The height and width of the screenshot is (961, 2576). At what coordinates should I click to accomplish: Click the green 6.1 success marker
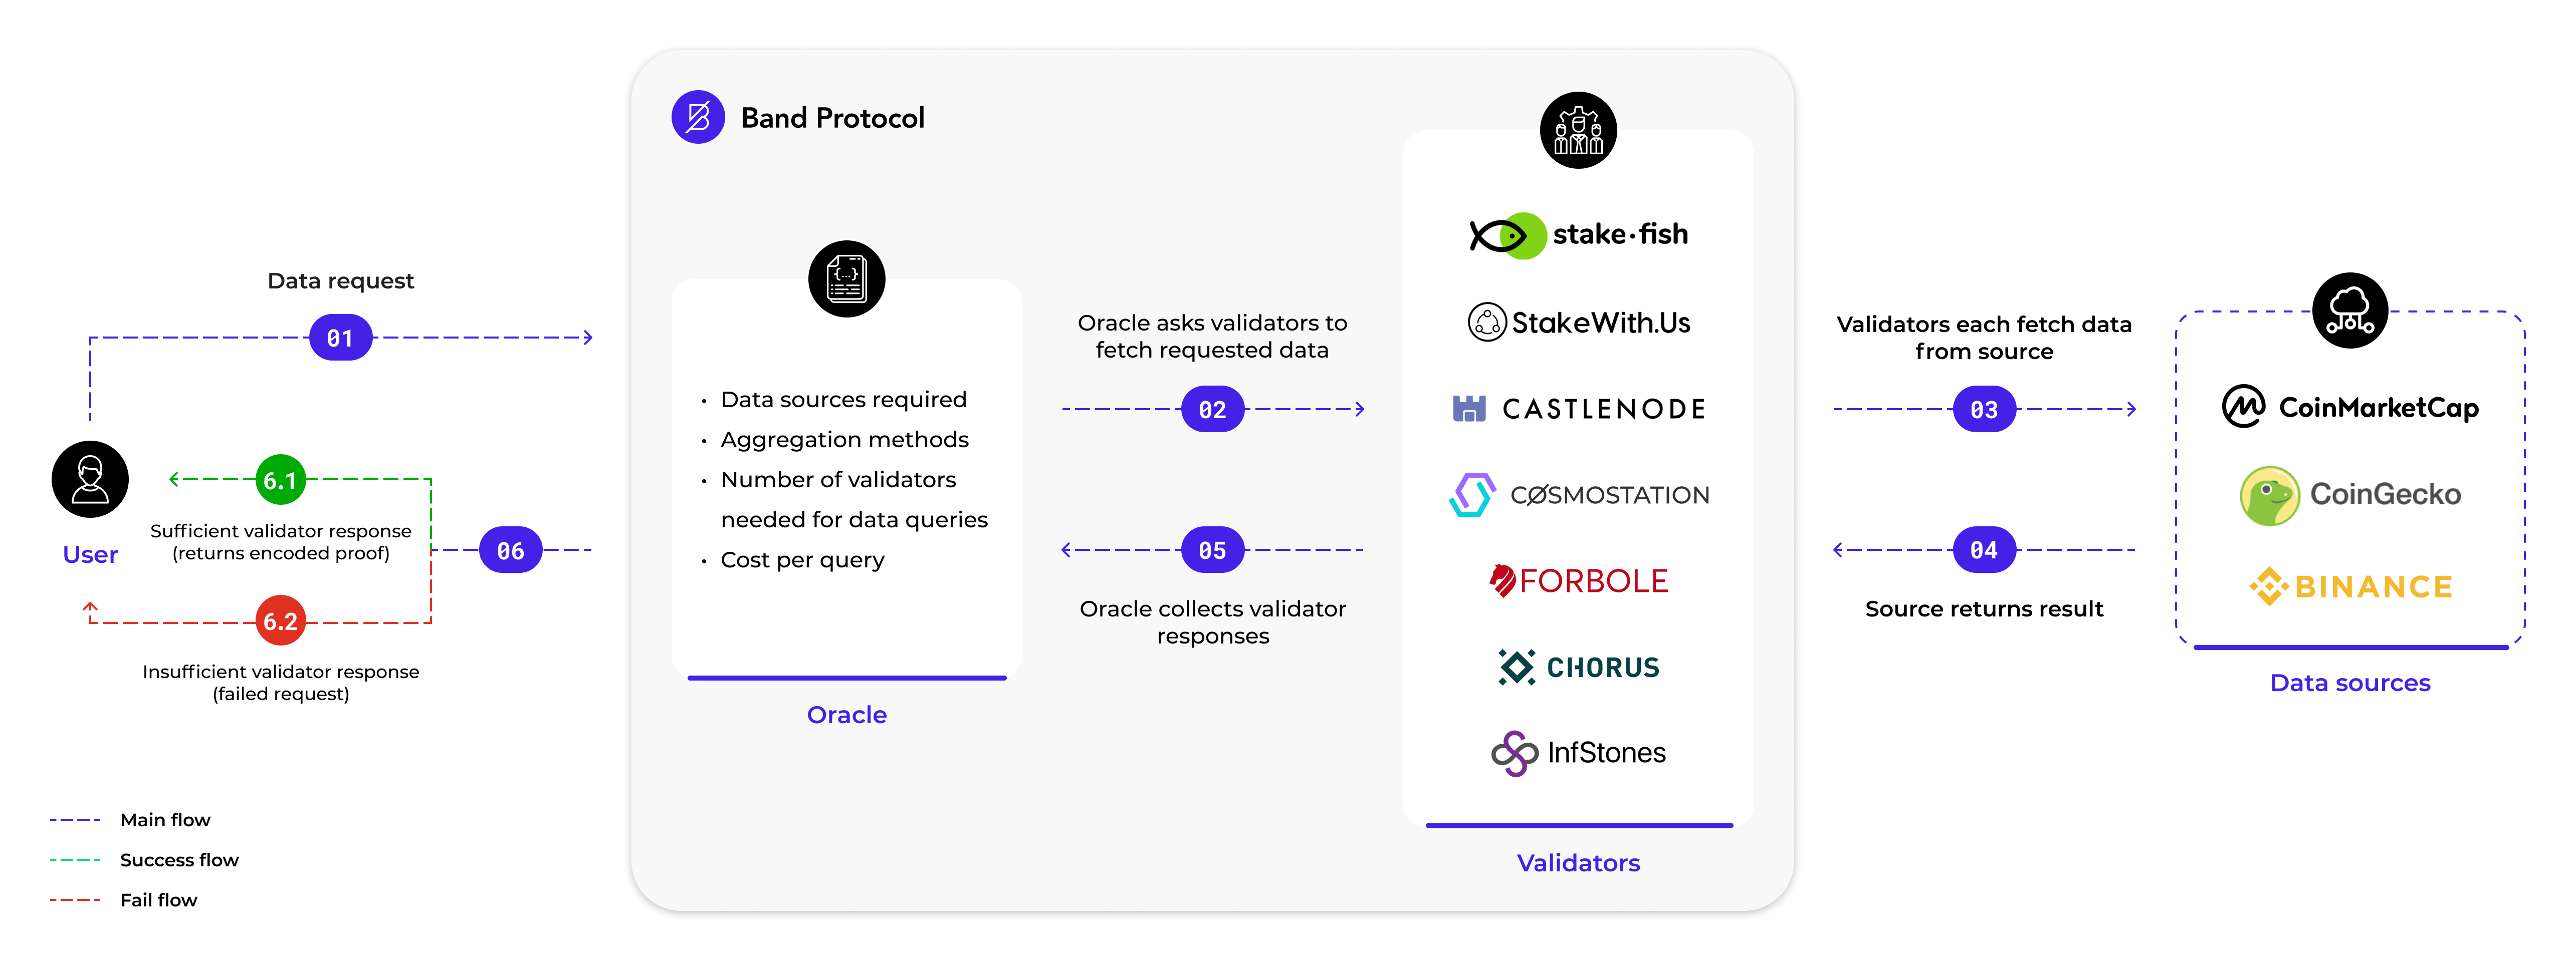(x=281, y=481)
